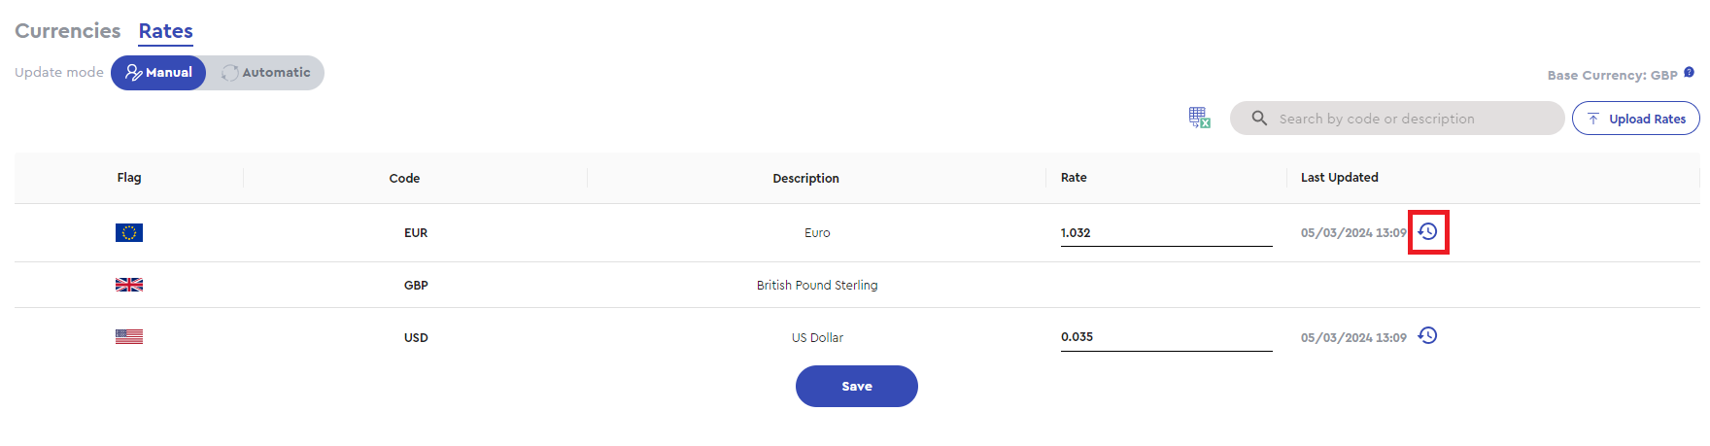Click the European Union flag icon

pyautogui.click(x=129, y=232)
